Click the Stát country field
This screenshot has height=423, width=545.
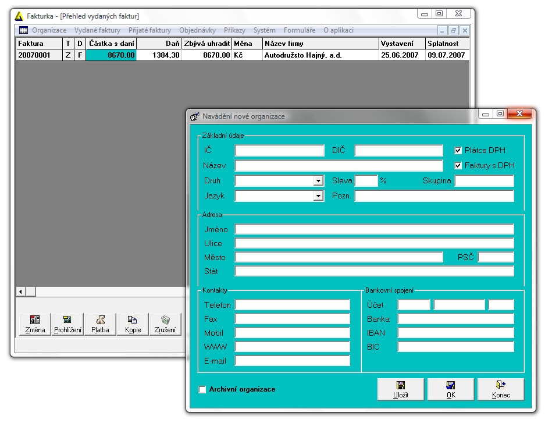375,271
